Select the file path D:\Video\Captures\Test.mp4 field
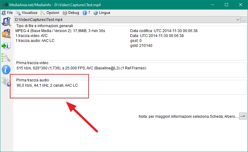The width and height of the screenshot is (248, 152). (127, 20)
